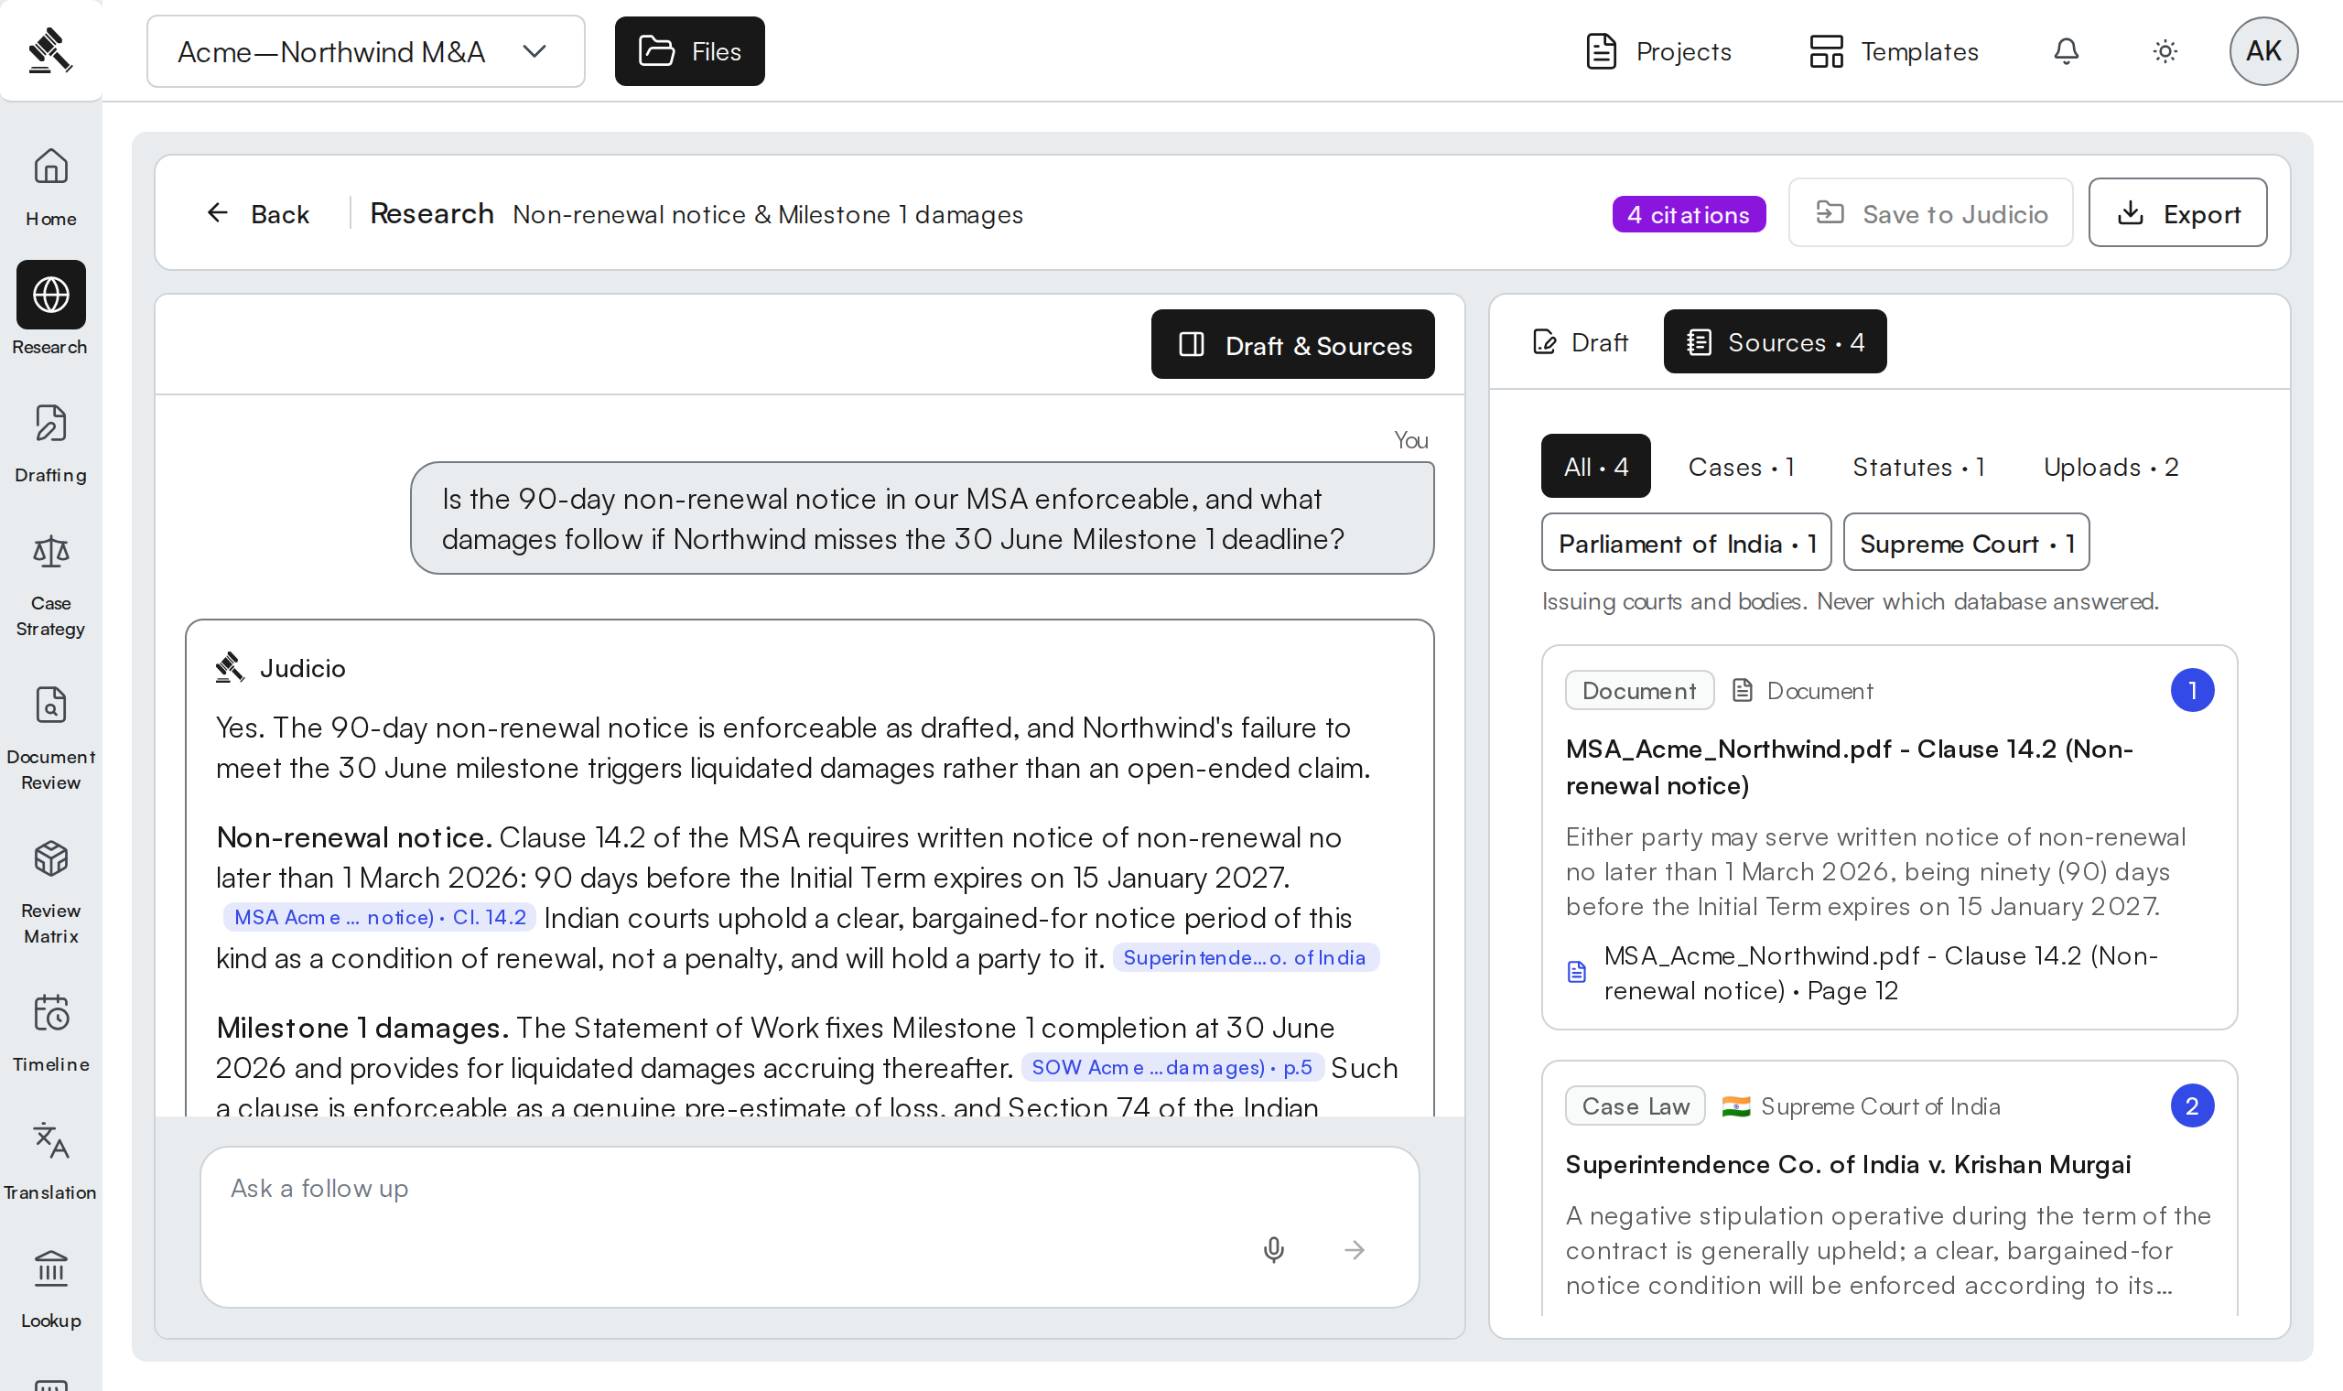Image resolution: width=2343 pixels, height=1391 pixels.
Task: Open the Translation tool
Action: [50, 1162]
